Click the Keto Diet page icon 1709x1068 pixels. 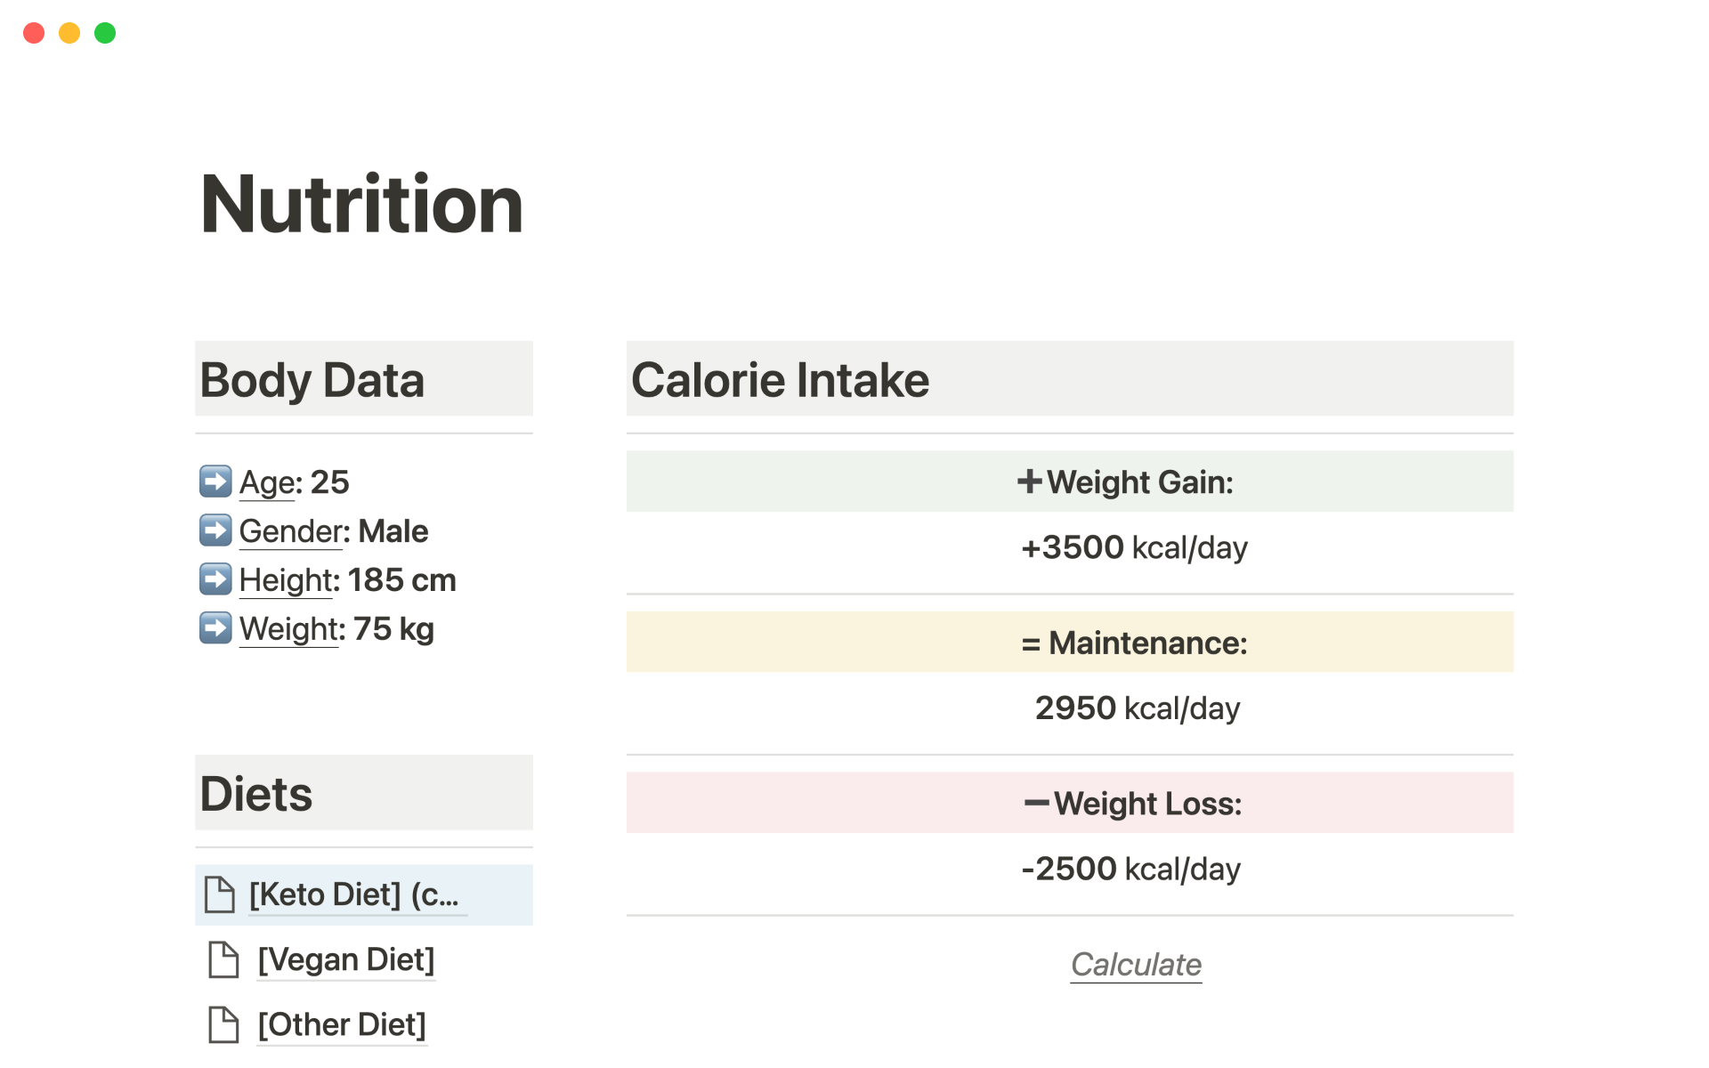coord(219,894)
